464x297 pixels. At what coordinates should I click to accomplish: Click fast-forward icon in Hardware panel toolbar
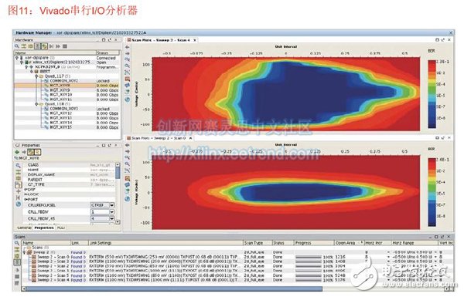tap(58, 46)
